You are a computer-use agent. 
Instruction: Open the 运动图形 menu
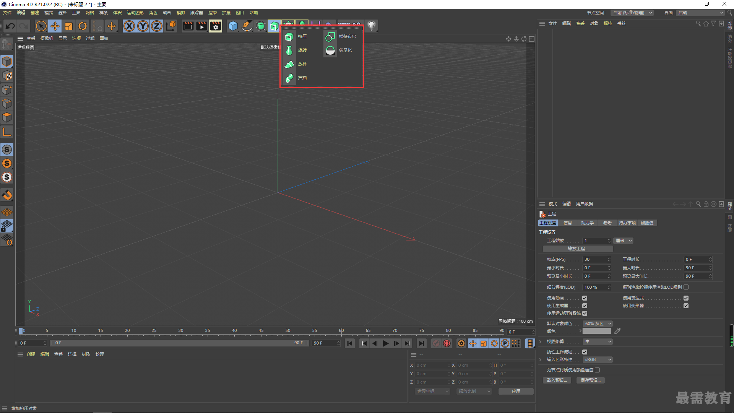135,13
